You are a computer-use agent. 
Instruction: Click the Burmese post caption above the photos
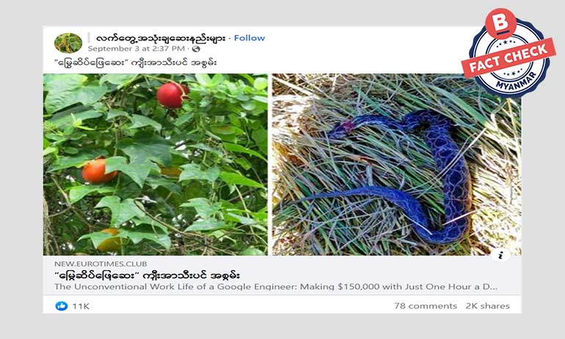(136, 62)
